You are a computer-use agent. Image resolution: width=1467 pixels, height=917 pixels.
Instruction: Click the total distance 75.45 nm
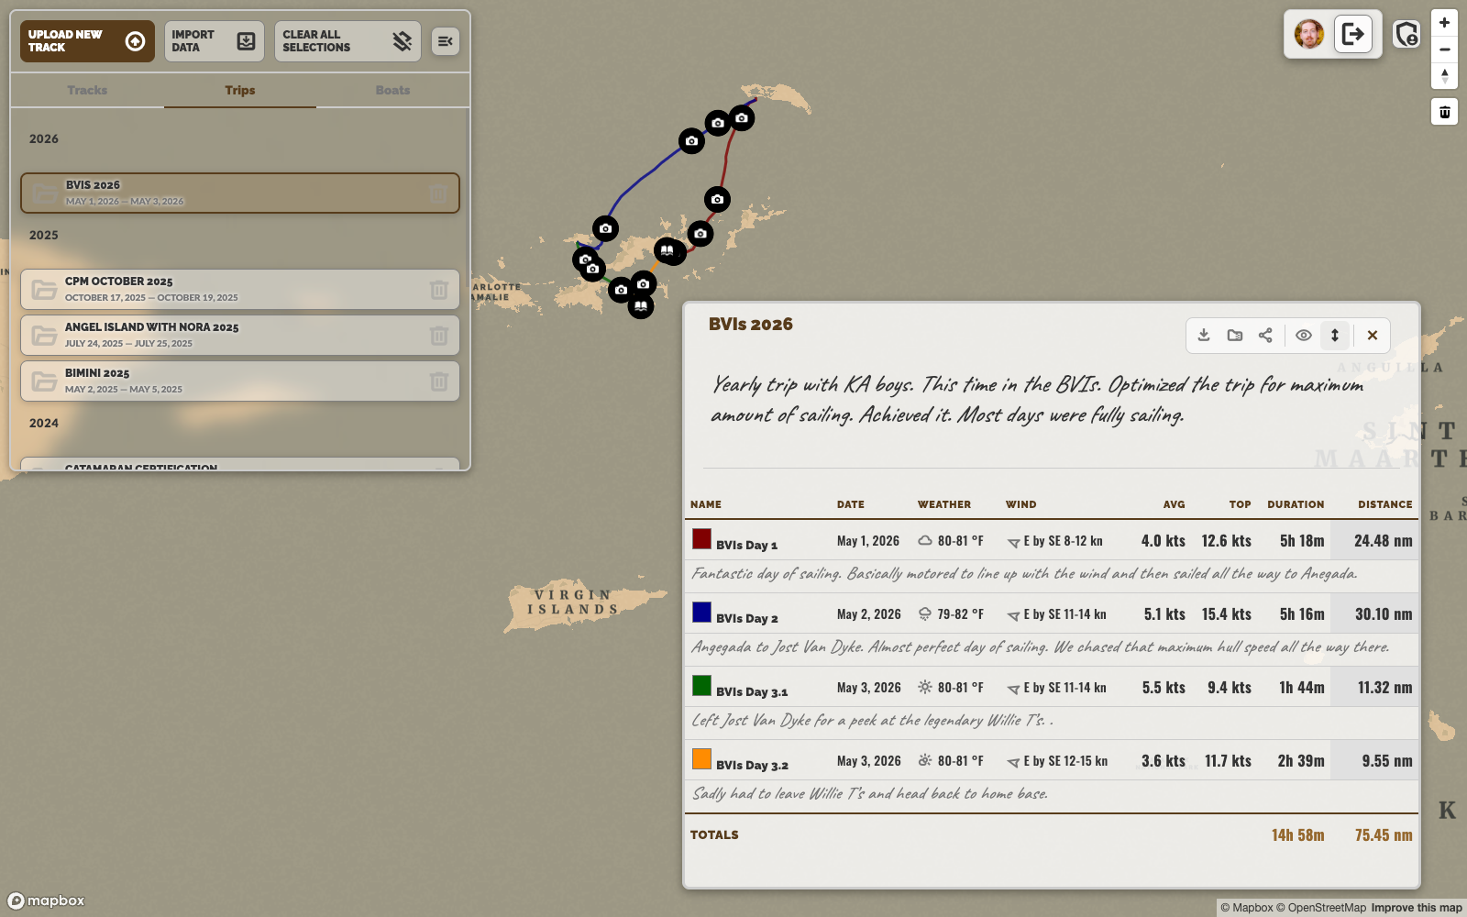(x=1384, y=835)
